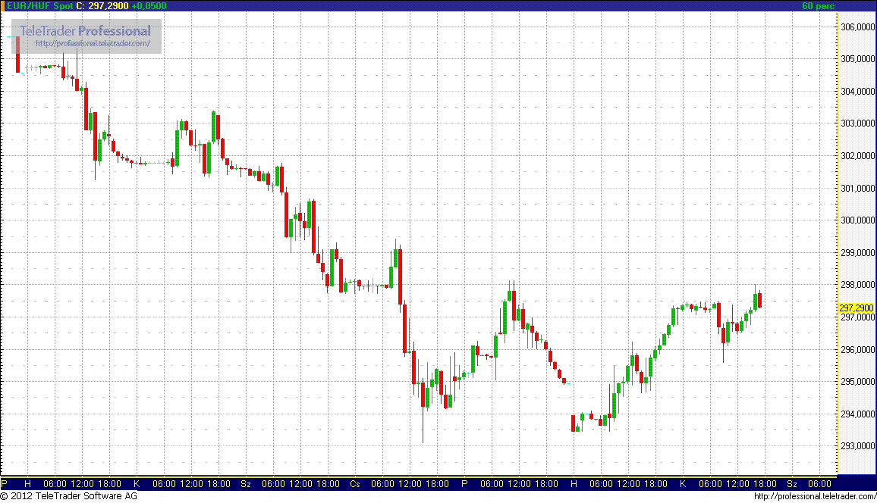This screenshot has height=503, width=877.
Task: Click the EUR/HUF Spot title text
Action: pos(39,5)
